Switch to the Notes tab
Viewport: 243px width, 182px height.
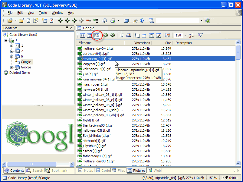click(86, 171)
